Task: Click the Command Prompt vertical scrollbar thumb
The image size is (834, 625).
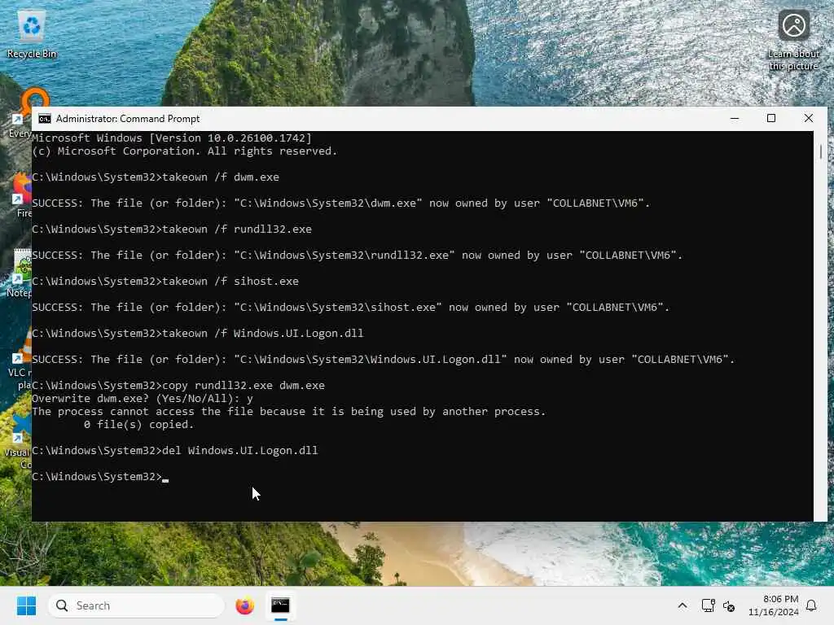Action: [821, 151]
